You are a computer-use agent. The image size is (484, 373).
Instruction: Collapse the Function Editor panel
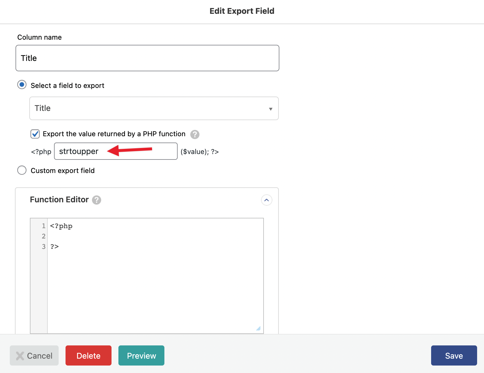[266, 200]
